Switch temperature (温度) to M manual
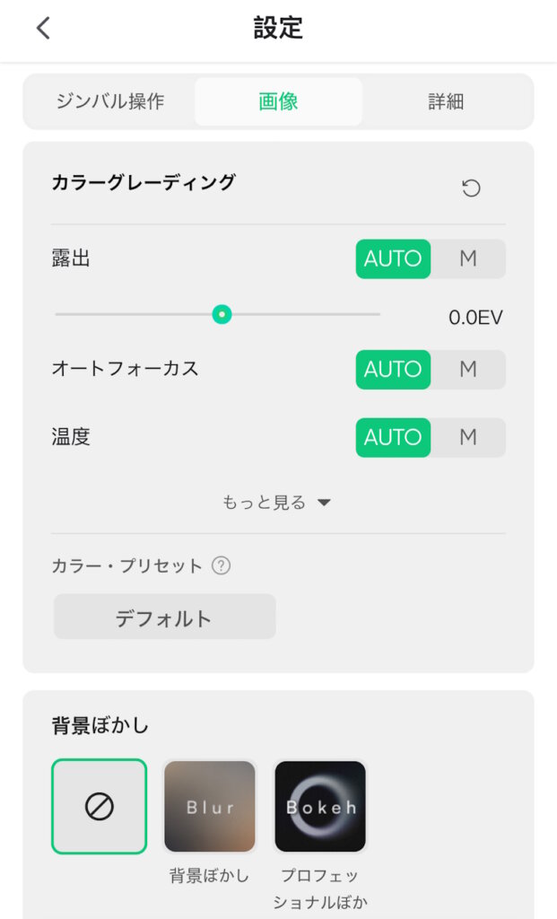The height and width of the screenshot is (919, 557). pyautogui.click(x=467, y=437)
